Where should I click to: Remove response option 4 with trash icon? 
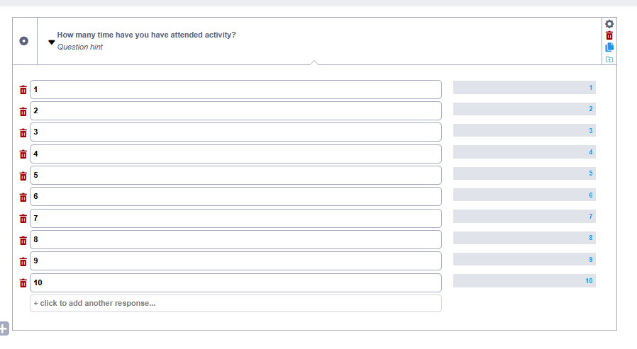[23, 154]
